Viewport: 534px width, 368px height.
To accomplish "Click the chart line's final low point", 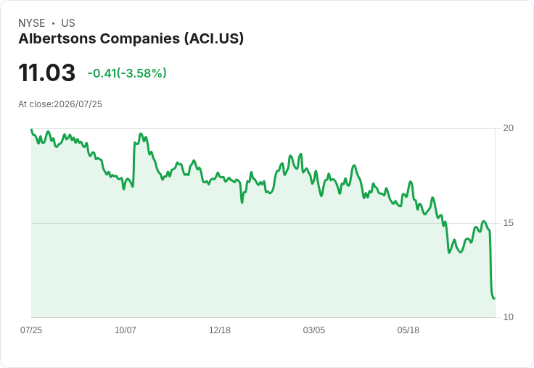I will click(x=494, y=298).
